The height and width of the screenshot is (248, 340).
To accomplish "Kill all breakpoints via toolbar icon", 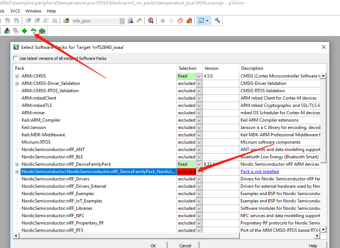I will pyautogui.click(x=189, y=21).
